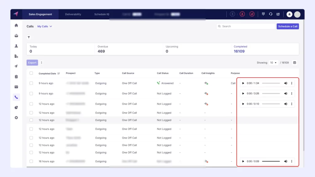Viewport: 315px width, 177px height.
Task: Check the 16 hours ago row checkbox
Action: (x=31, y=161)
